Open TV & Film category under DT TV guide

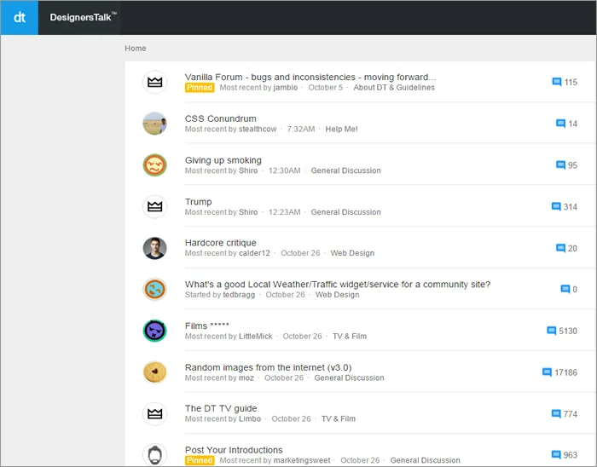click(x=339, y=418)
